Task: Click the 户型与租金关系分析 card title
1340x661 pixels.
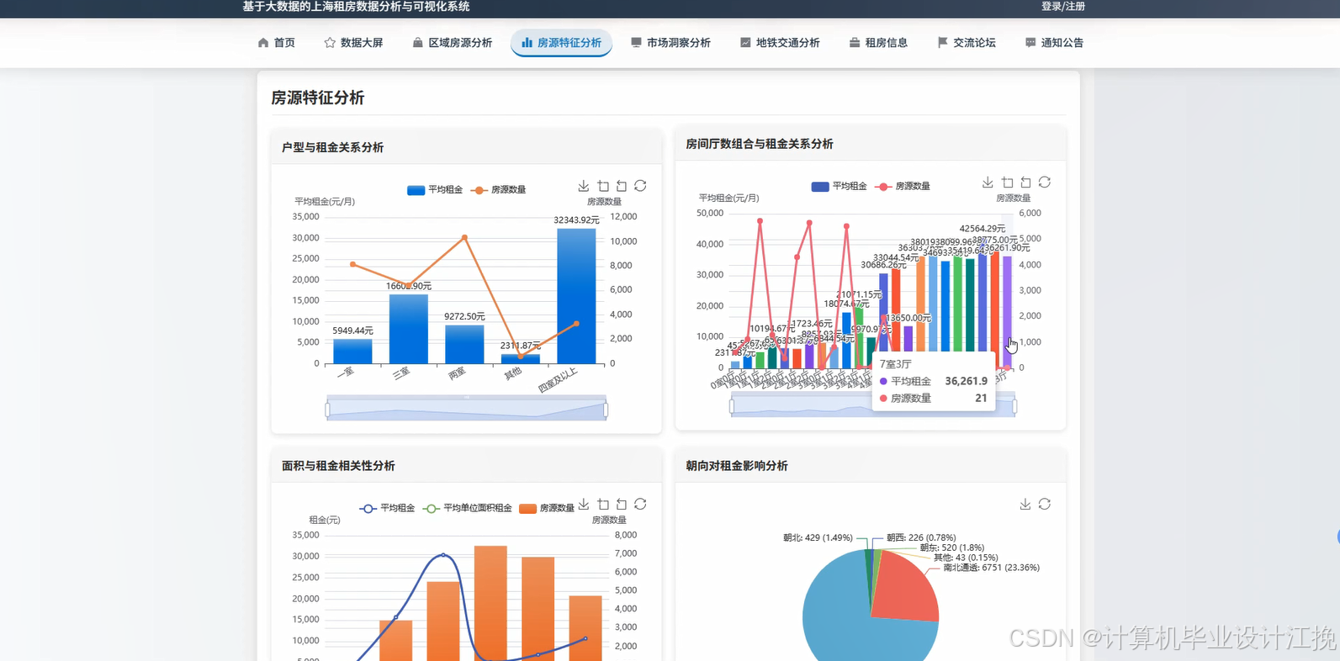Action: click(x=332, y=147)
